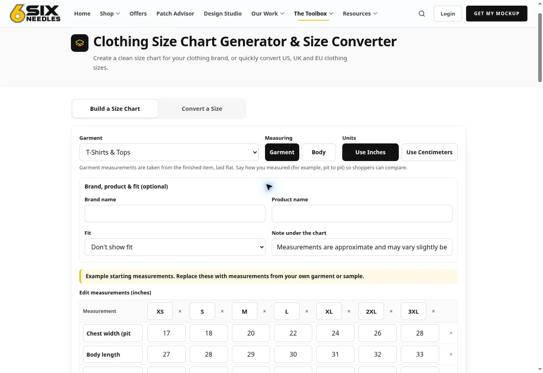Go to the Home page
Image resolution: width=543 pixels, height=373 pixels.
click(82, 14)
